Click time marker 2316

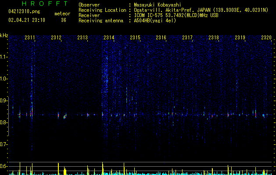coord(161,37)
